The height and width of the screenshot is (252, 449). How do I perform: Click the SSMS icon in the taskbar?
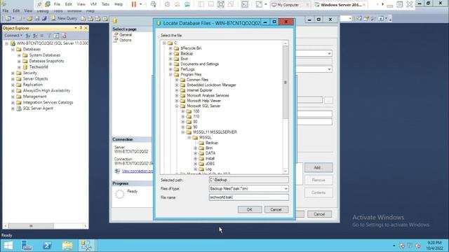click(86, 246)
